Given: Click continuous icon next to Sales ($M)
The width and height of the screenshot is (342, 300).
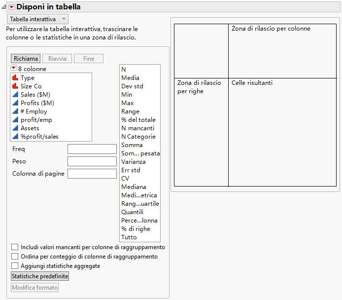Looking at the screenshot, I should tap(15, 95).
